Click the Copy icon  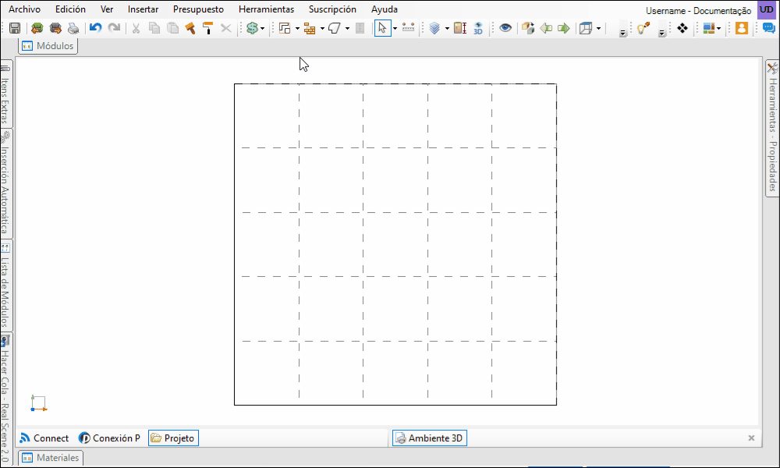point(154,28)
